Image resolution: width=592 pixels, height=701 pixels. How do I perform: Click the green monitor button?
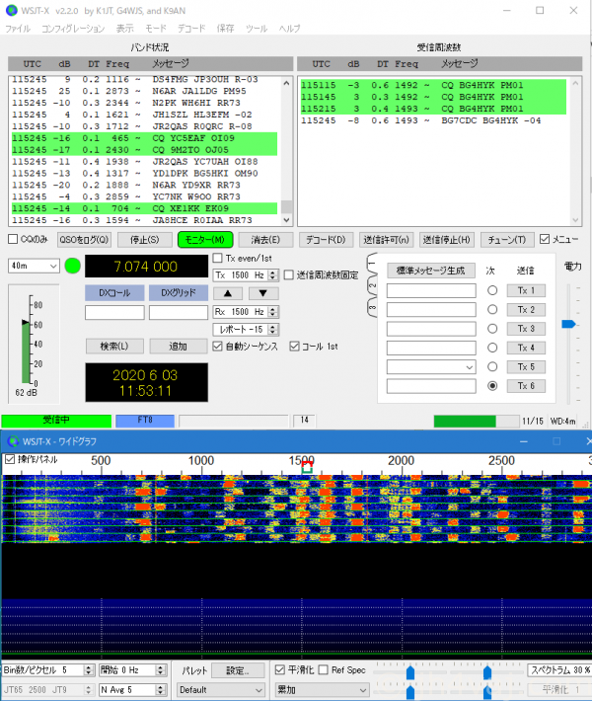click(x=204, y=239)
